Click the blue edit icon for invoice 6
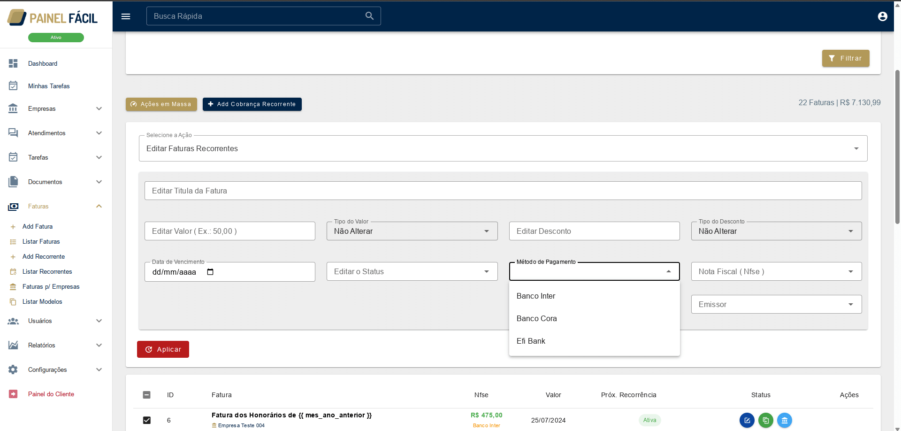Viewport: 901px width, 431px height. [747, 420]
